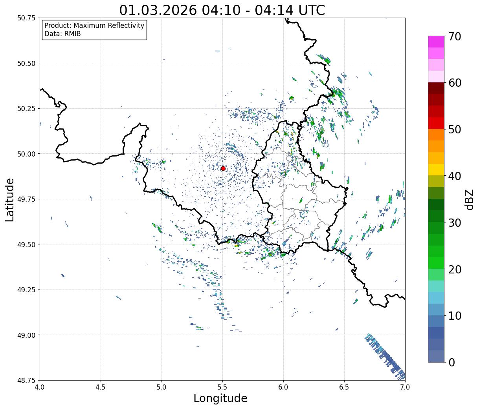
Task: Click the latitude tick label 49.25
Action: click(26, 290)
